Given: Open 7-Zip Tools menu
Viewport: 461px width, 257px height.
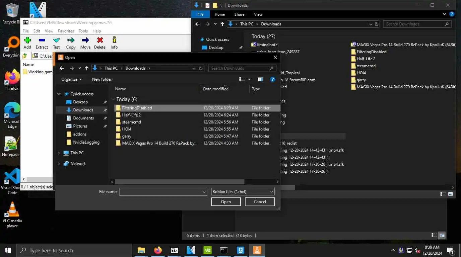Looking at the screenshot, I should 83,31.
